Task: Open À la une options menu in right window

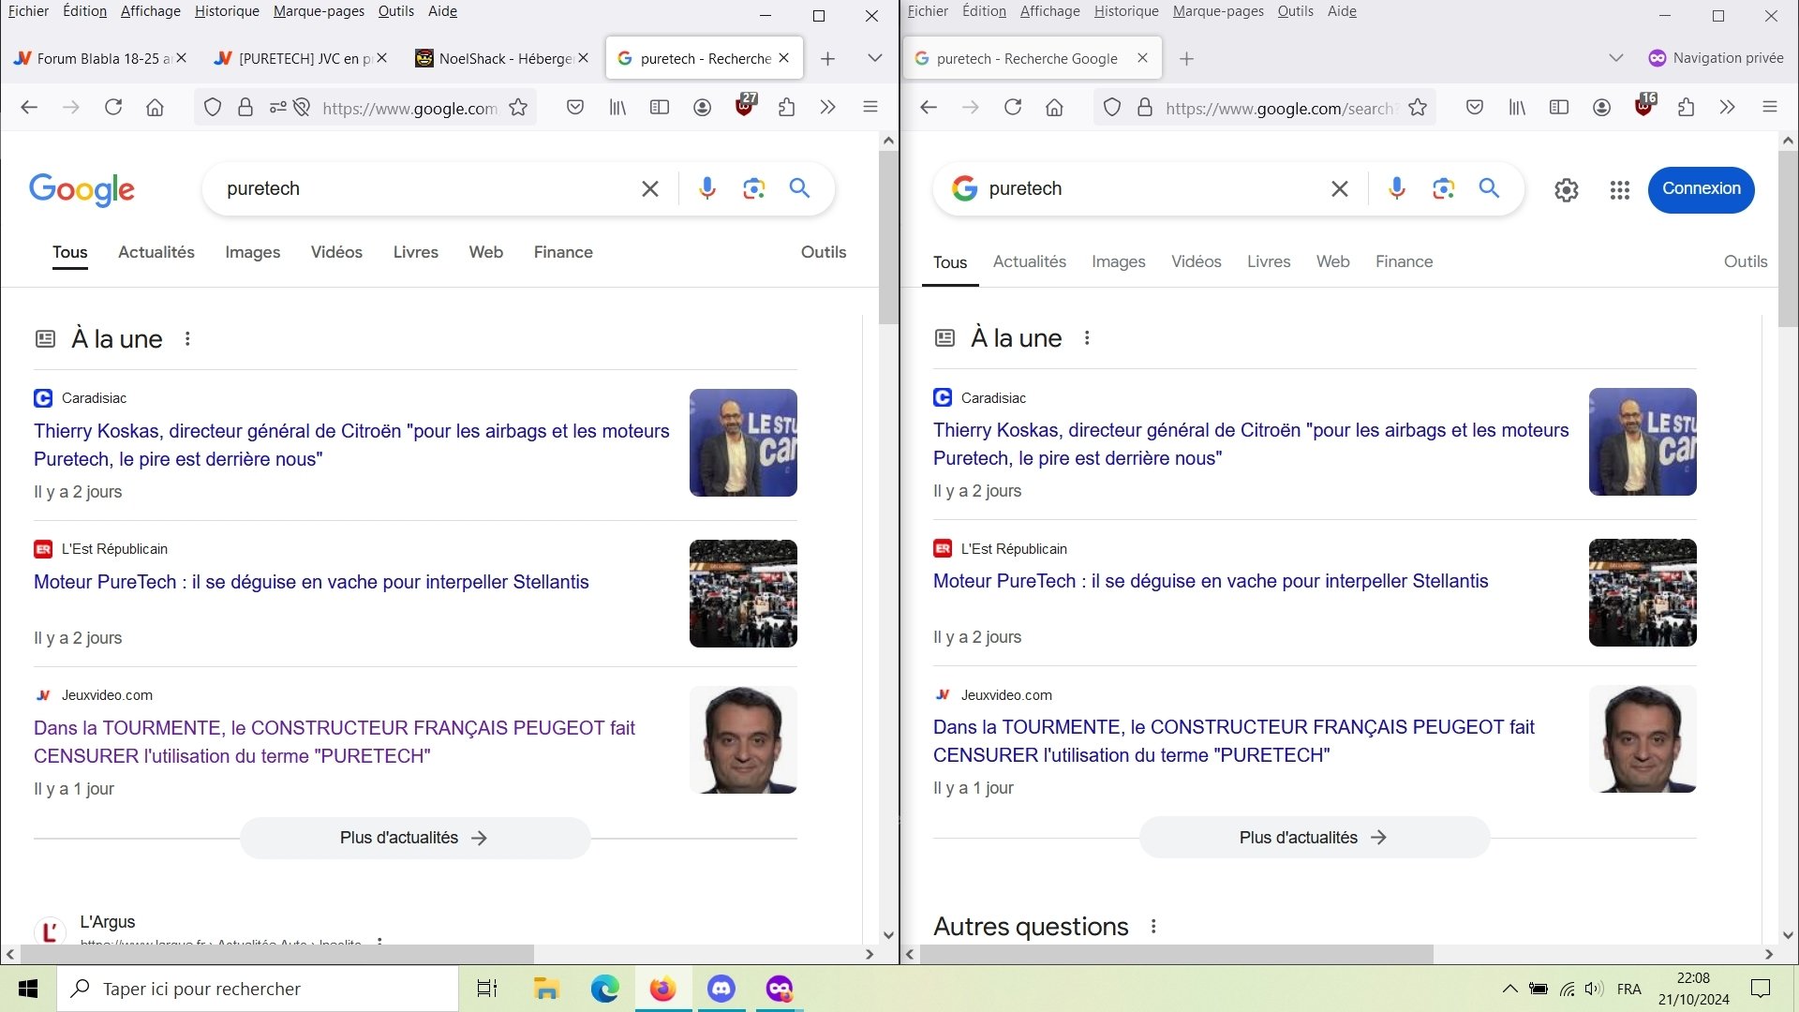Action: 1087,338
